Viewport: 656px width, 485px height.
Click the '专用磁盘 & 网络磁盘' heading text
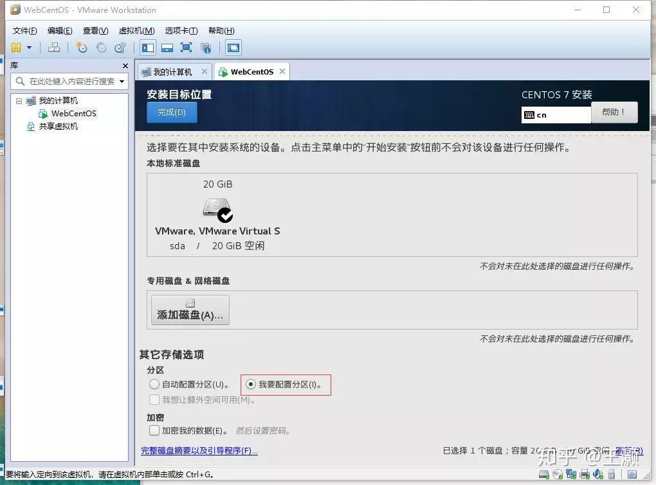pyautogui.click(x=188, y=281)
